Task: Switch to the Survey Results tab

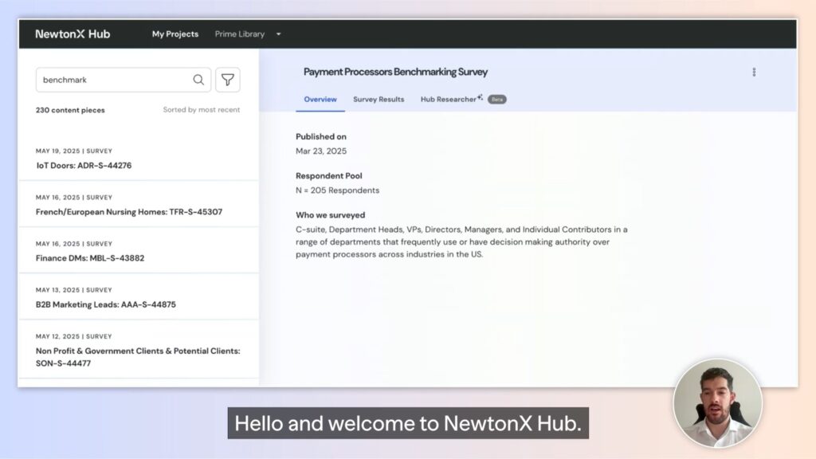Action: click(x=379, y=100)
